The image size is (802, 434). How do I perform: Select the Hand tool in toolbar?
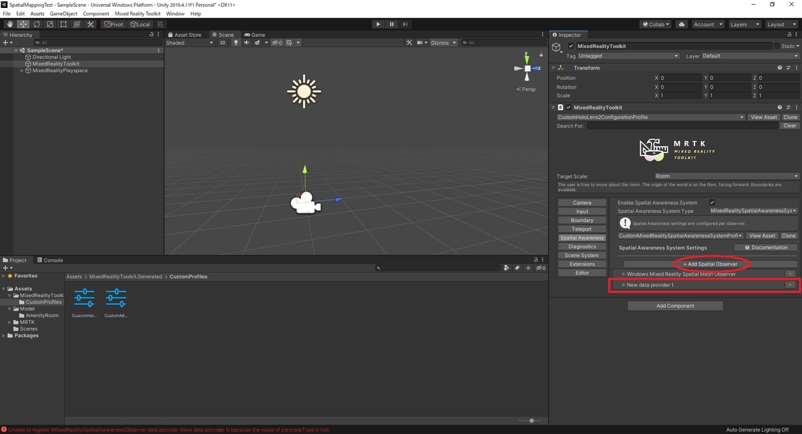point(9,24)
